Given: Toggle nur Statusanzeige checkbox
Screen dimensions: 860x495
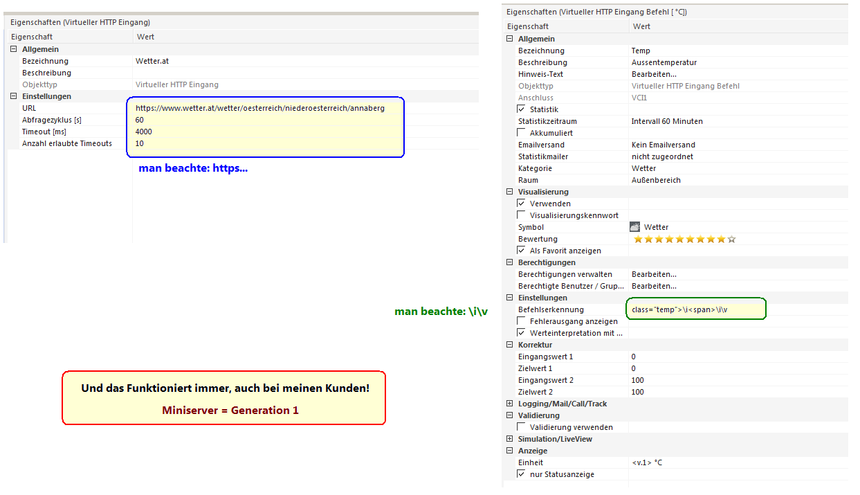Looking at the screenshot, I should (522, 474).
